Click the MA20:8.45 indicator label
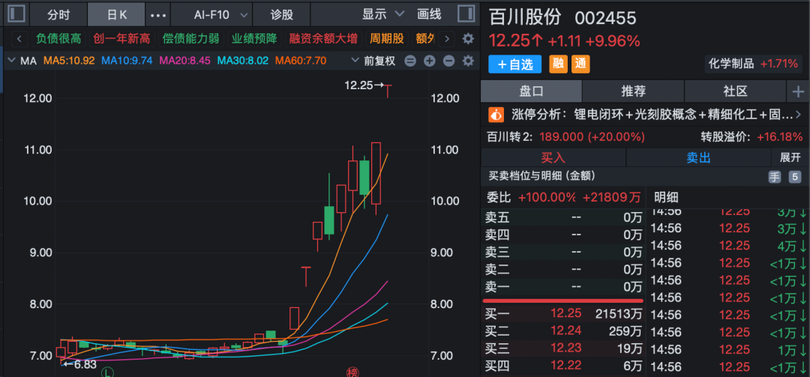810x377 pixels. 185,61
